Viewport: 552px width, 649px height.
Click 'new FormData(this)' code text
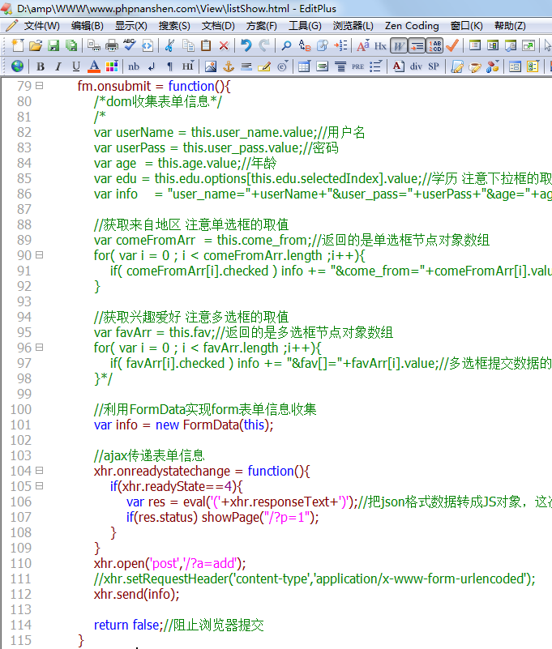pyautogui.click(x=212, y=425)
